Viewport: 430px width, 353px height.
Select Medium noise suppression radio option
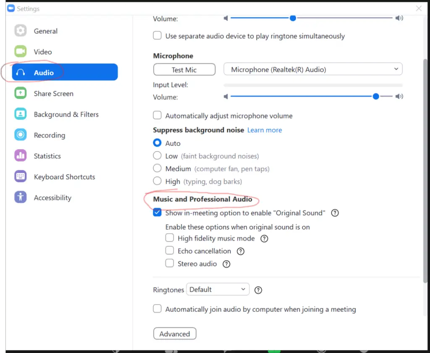tap(157, 168)
